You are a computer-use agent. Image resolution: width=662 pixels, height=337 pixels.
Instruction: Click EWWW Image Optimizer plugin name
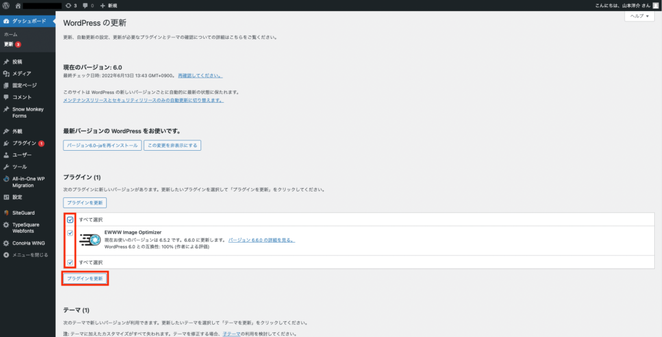click(133, 232)
